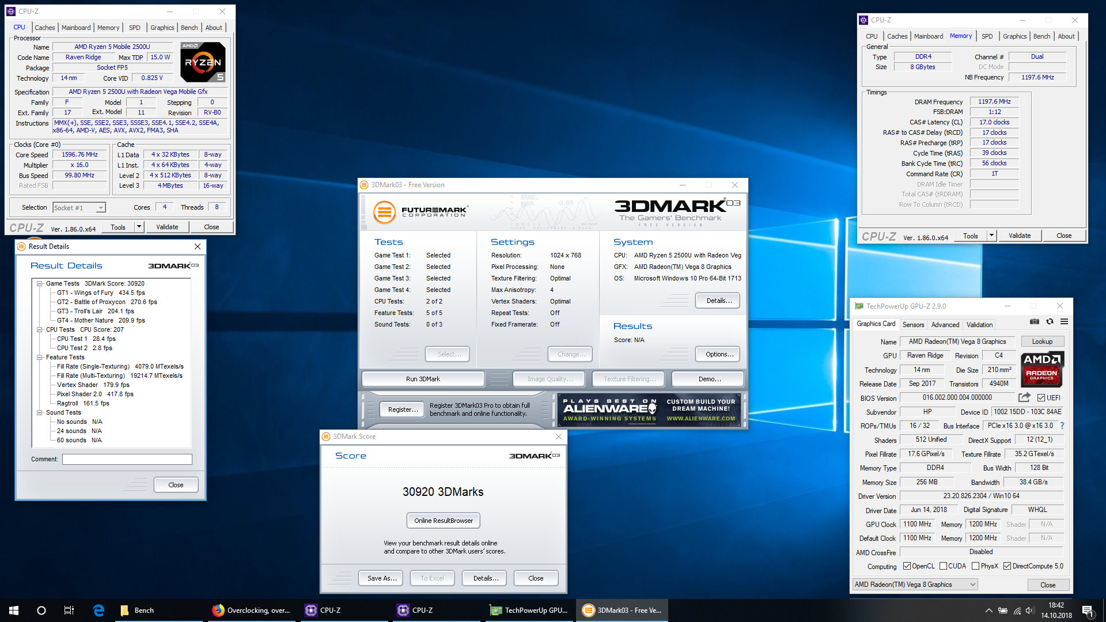Open the Socket #1 selection dropdown
The image size is (1106, 622).
tap(79, 207)
